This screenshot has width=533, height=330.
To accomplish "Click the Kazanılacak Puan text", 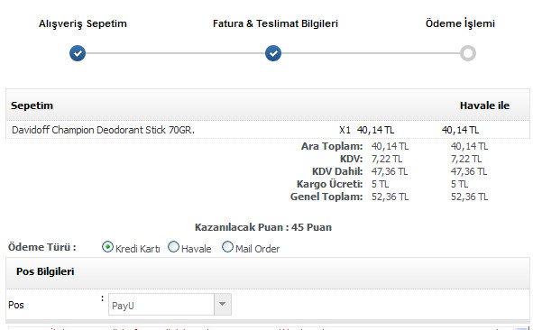I will [263, 227].
